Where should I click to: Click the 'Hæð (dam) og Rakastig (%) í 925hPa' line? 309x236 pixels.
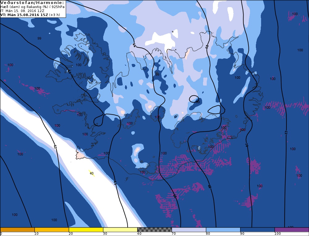point(32,7)
